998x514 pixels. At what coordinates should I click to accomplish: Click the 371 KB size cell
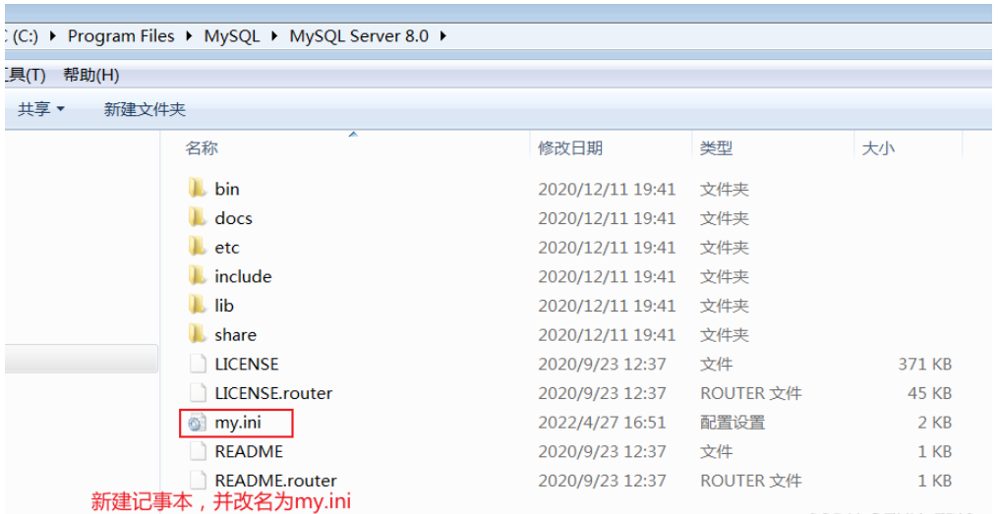925,364
